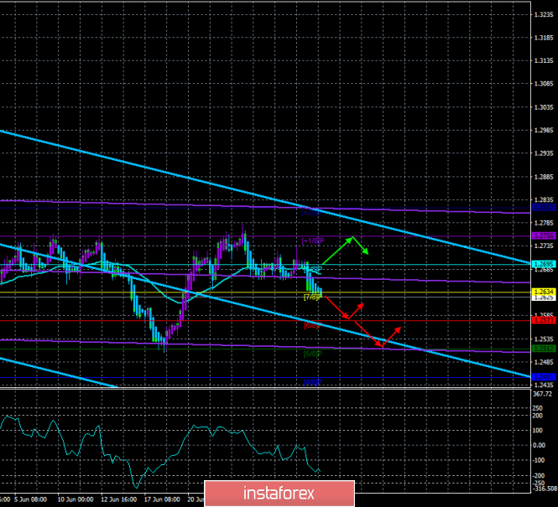Select the green 1.2512 price tag
The image size is (558, 507).
coord(544,349)
